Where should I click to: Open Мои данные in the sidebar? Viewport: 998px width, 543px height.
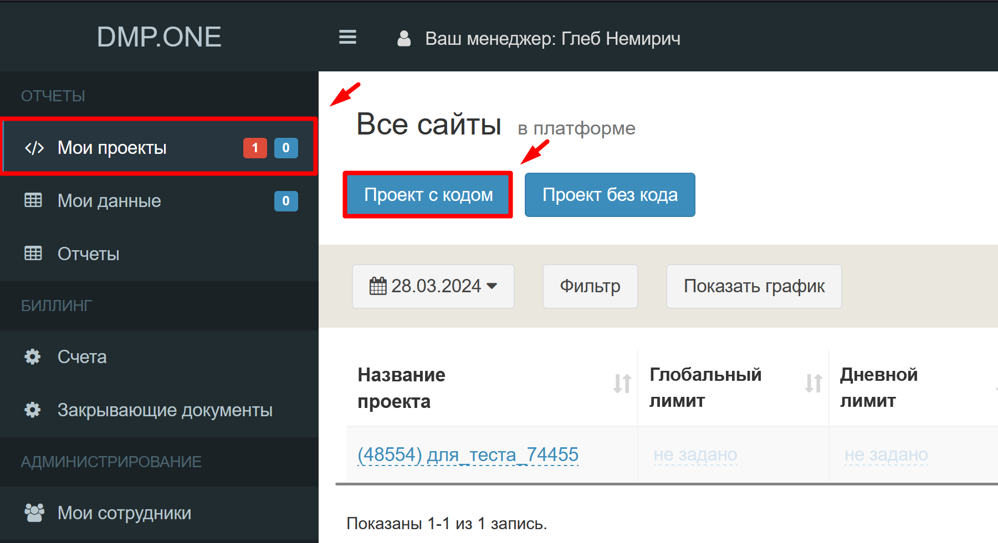159,201
